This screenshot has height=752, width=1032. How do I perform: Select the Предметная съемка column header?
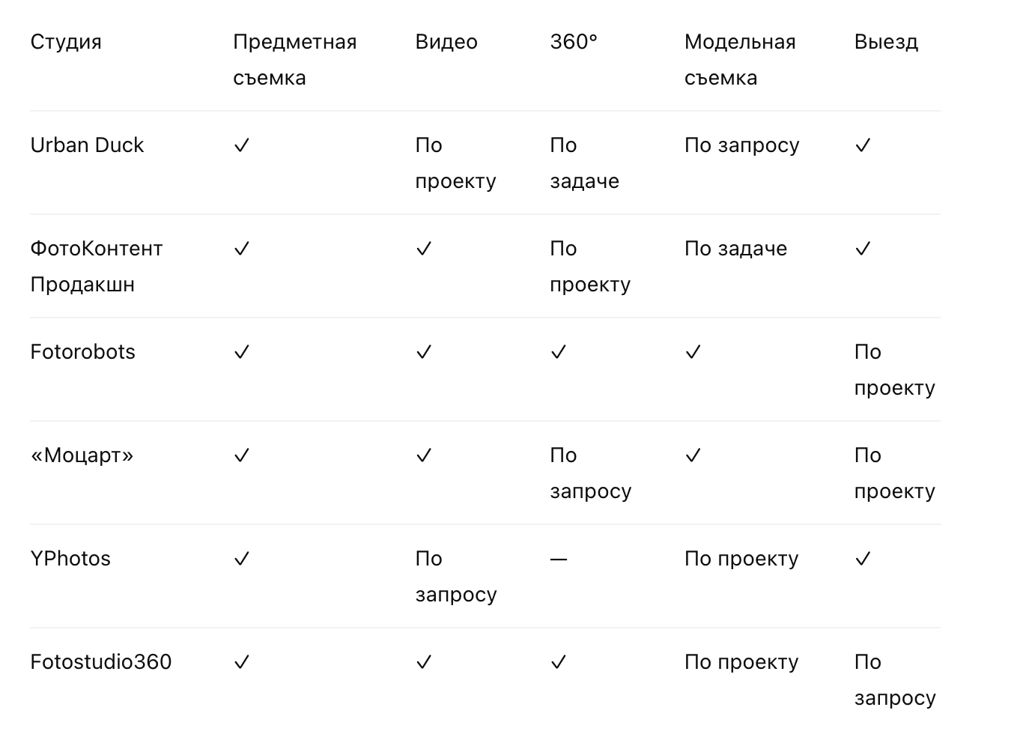click(x=294, y=60)
